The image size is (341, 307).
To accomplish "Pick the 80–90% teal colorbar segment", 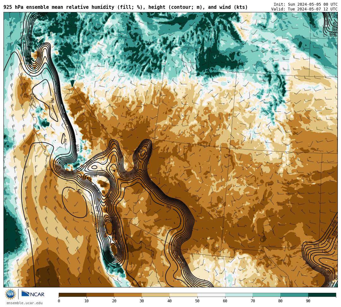I will pyautogui.click(x=294, y=295).
